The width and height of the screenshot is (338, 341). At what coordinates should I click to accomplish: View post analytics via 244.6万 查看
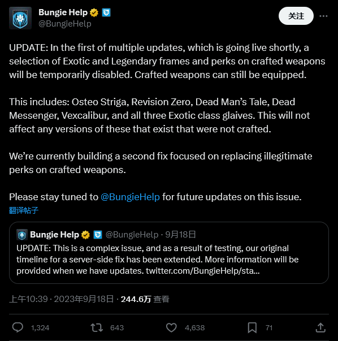(145, 299)
